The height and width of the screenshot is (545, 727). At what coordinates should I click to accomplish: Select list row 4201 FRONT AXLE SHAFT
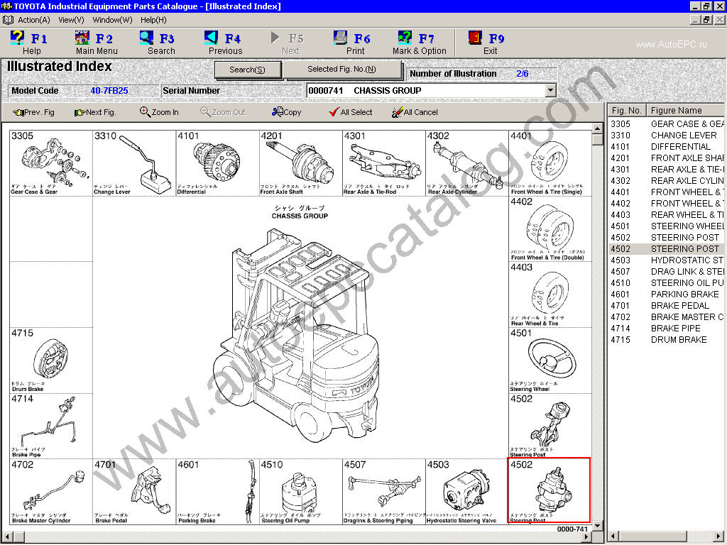pyautogui.click(x=666, y=158)
